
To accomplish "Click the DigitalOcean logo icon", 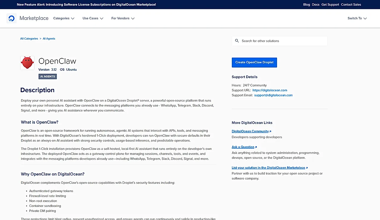I will point(12,18).
